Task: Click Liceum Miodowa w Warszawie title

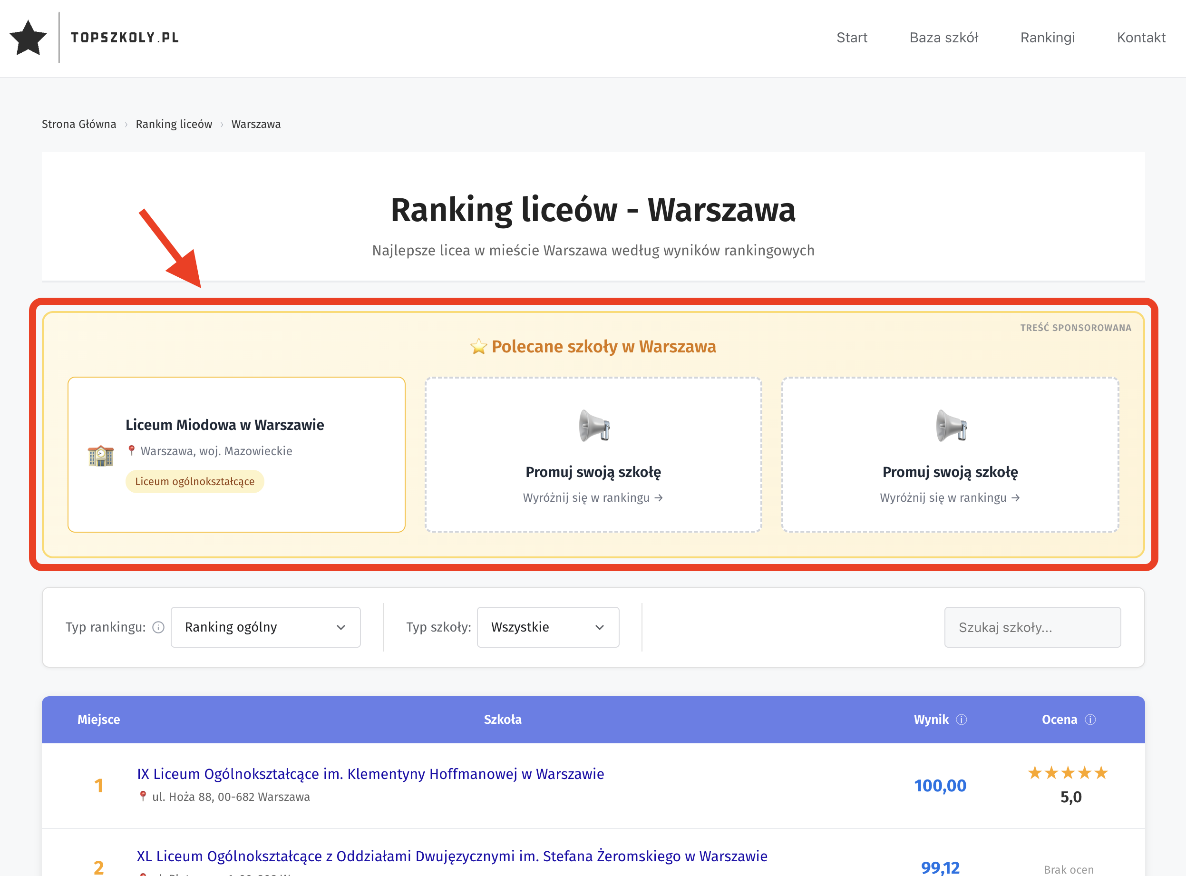Action: (x=225, y=425)
